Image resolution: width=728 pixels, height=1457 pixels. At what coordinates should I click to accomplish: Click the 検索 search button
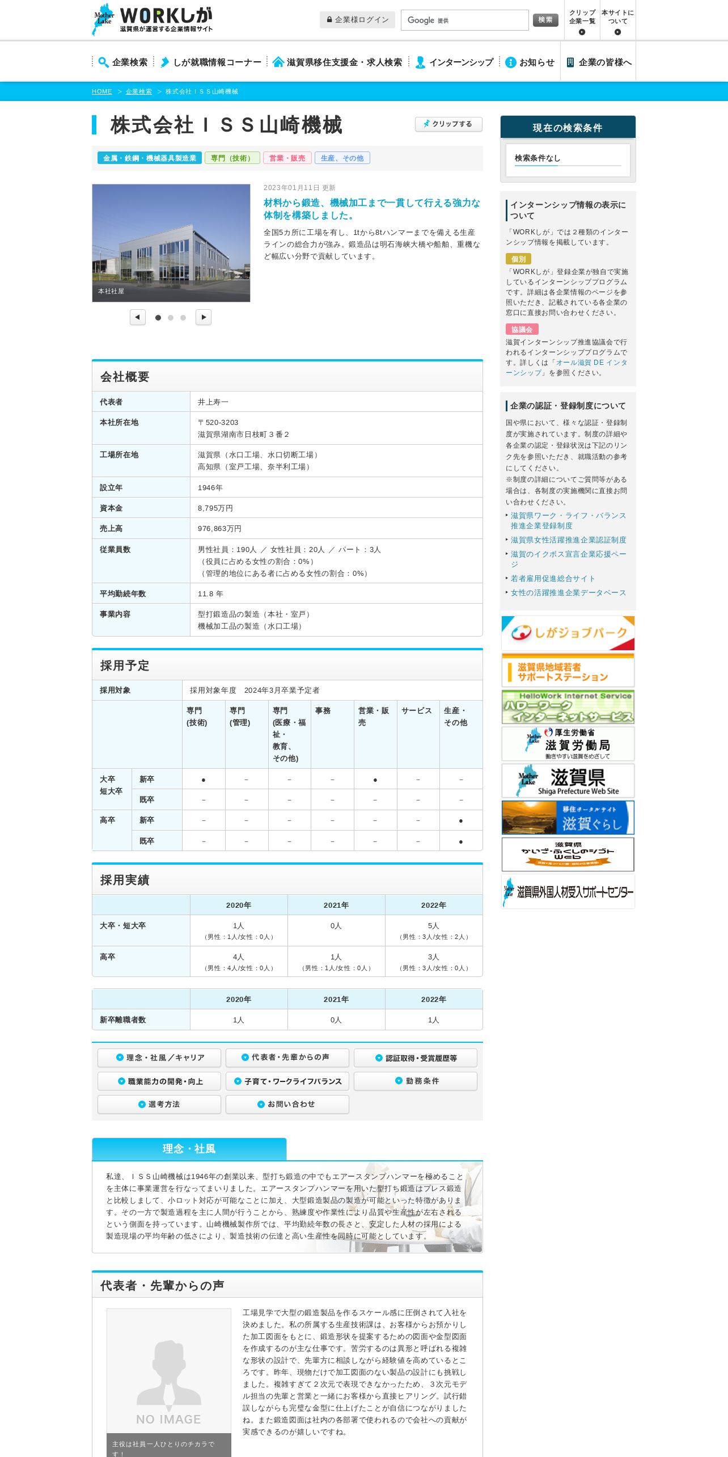click(x=545, y=20)
